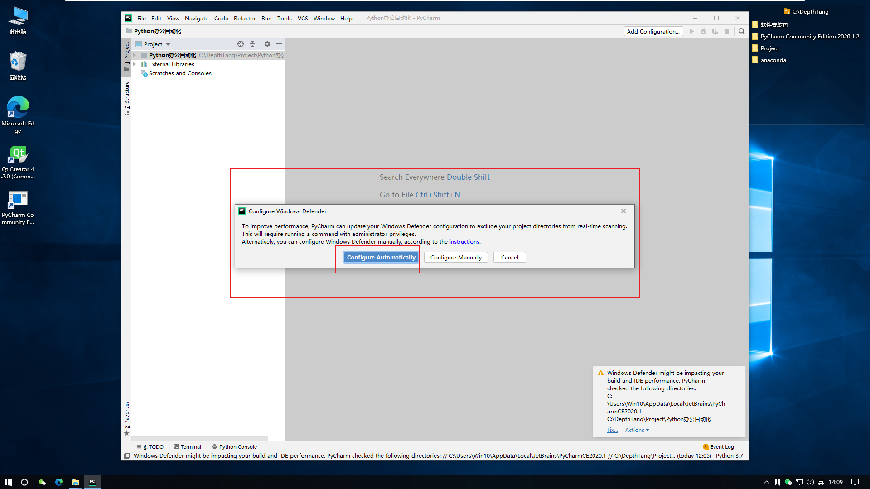The height and width of the screenshot is (489, 870).
Task: Open the Event Log
Action: tap(718, 446)
